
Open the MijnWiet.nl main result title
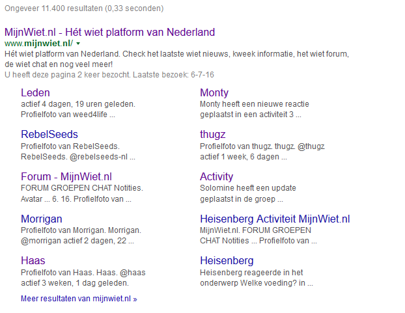coord(109,33)
